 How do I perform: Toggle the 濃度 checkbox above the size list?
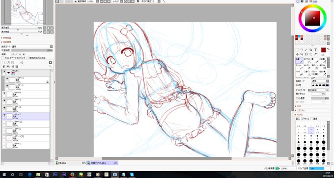coord(312,119)
